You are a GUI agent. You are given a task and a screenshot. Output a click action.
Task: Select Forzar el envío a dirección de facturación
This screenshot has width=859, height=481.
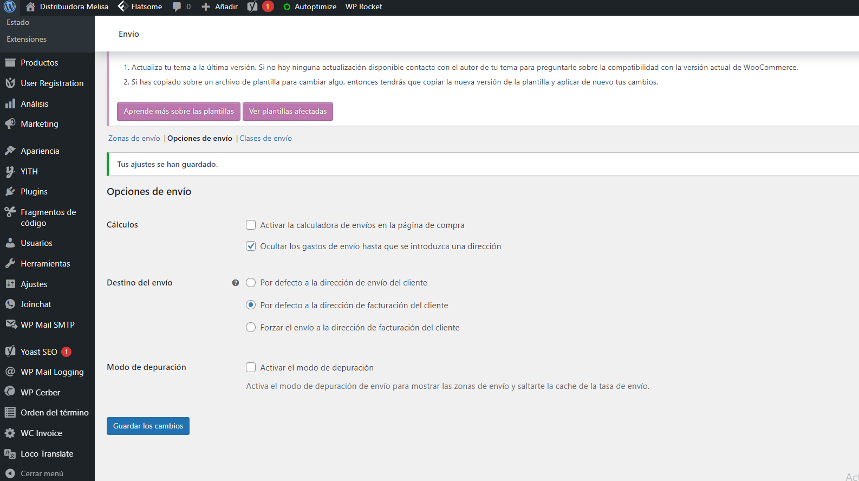click(251, 327)
